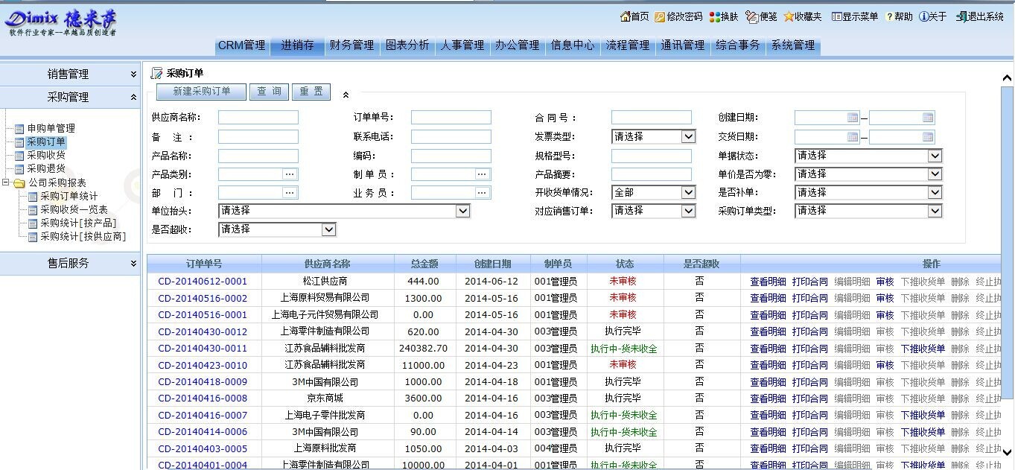Image resolution: width=1015 pixels, height=470 pixels.
Task: Open 修改密码 key icon
Action: (660, 16)
